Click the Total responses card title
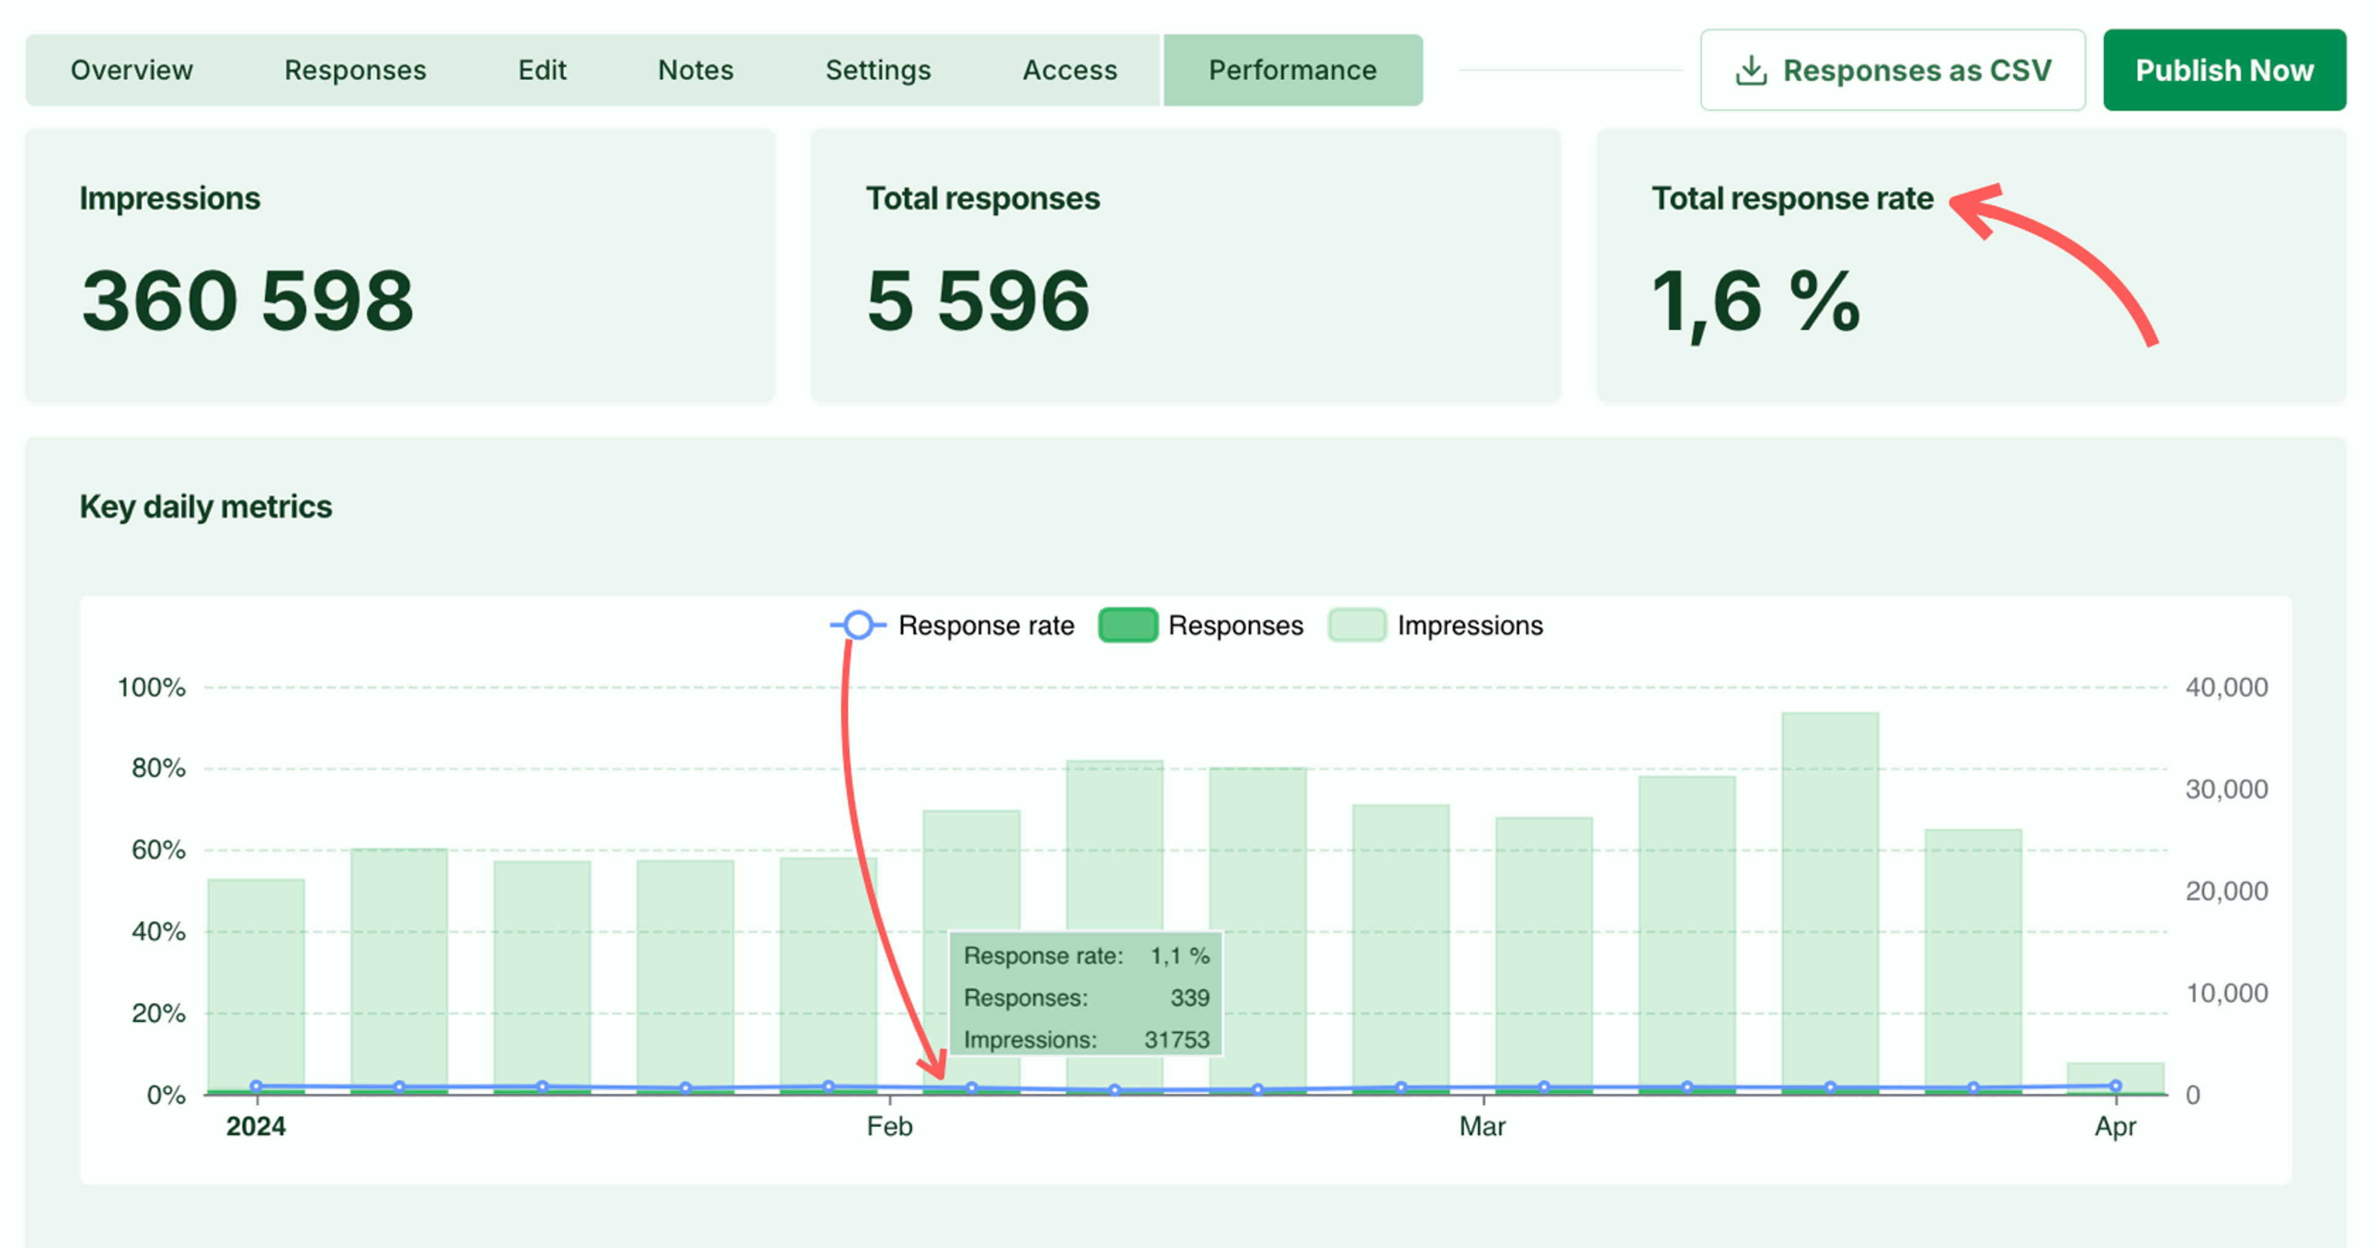Image resolution: width=2378 pixels, height=1248 pixels. point(982,199)
